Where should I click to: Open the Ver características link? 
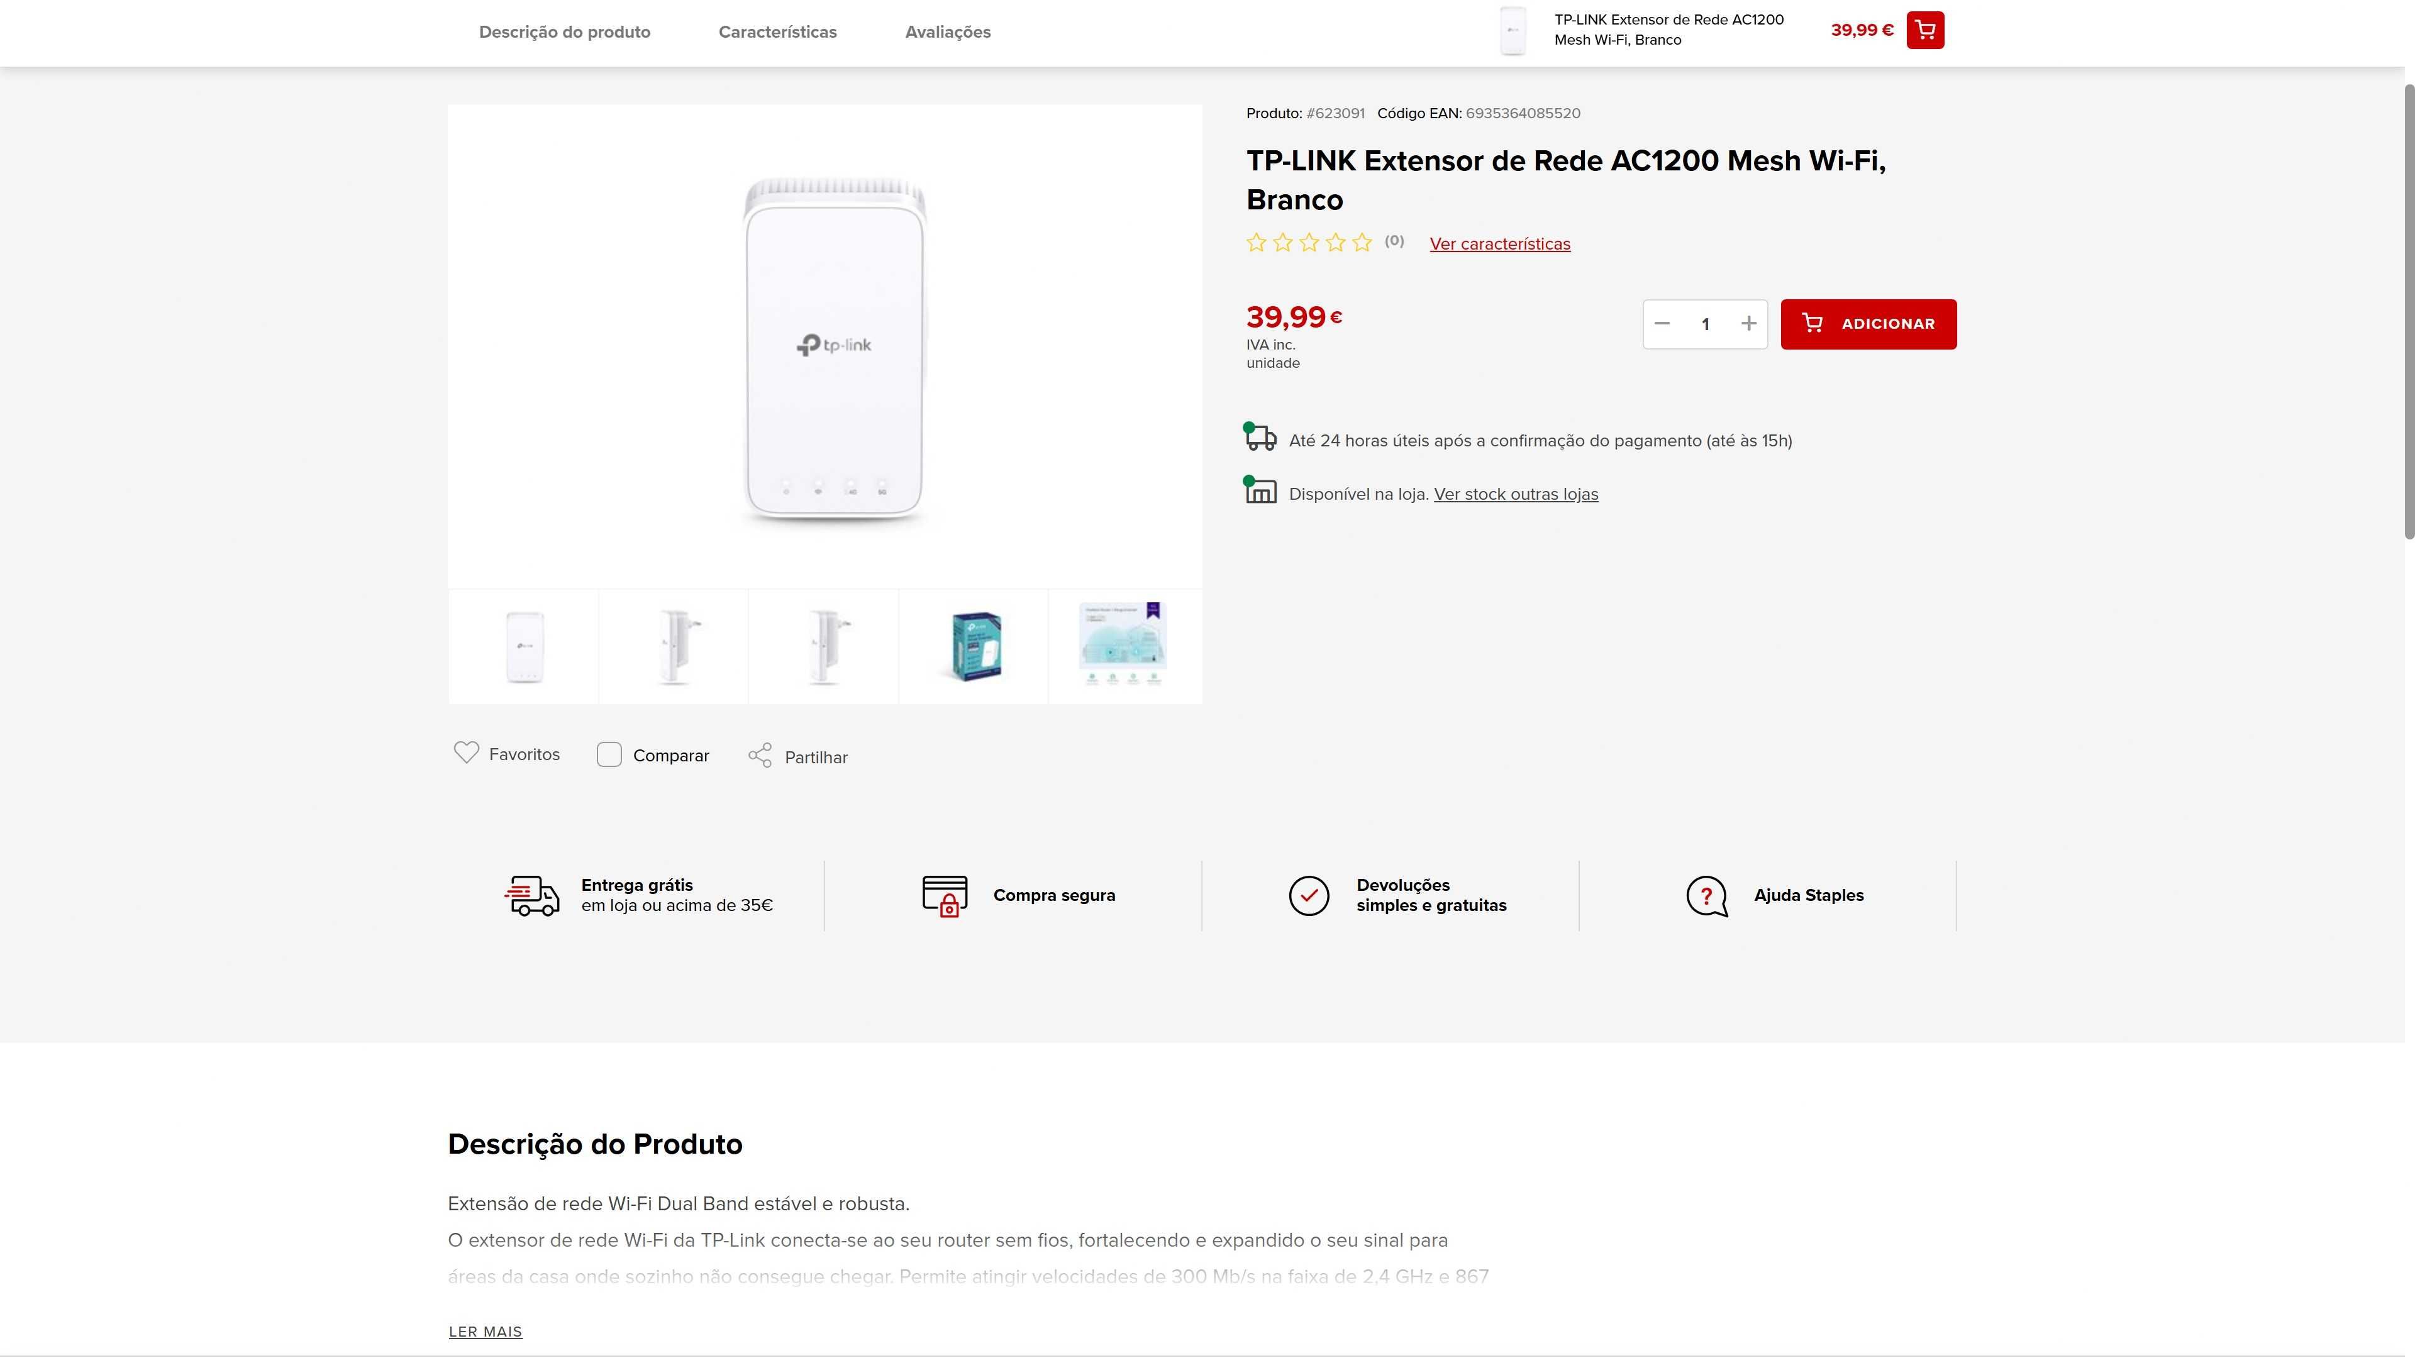(x=1500, y=244)
